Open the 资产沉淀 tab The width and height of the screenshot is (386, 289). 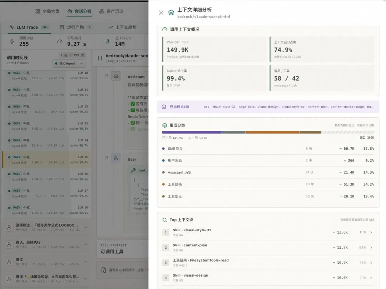(112, 11)
